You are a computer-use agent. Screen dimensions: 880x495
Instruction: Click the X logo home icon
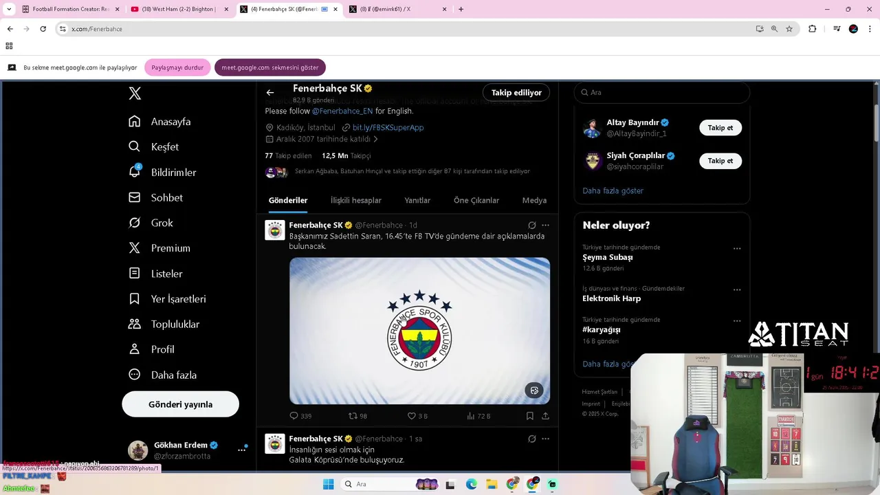pyautogui.click(x=135, y=94)
